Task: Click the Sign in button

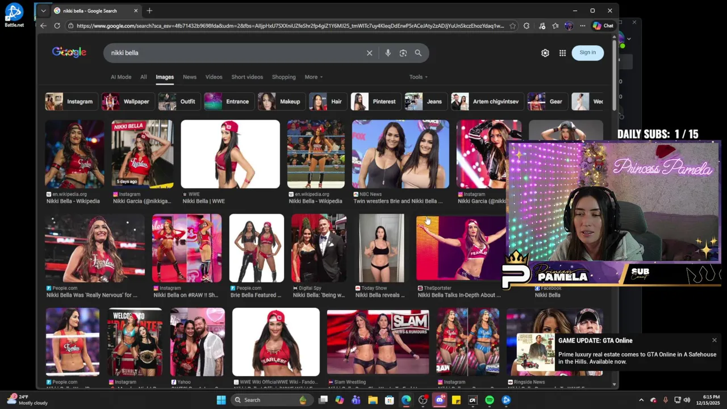Action: coord(587,53)
